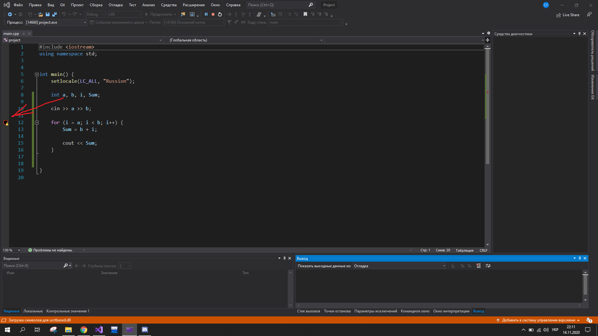Switch to the Точки останова tab
Image resolution: width=598 pixels, height=336 pixels.
pyautogui.click(x=337, y=311)
